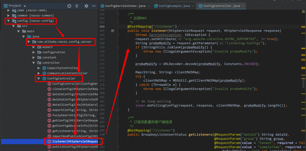The image size is (306, 151).
Task: Select the aspect package row
Action: (49, 47)
